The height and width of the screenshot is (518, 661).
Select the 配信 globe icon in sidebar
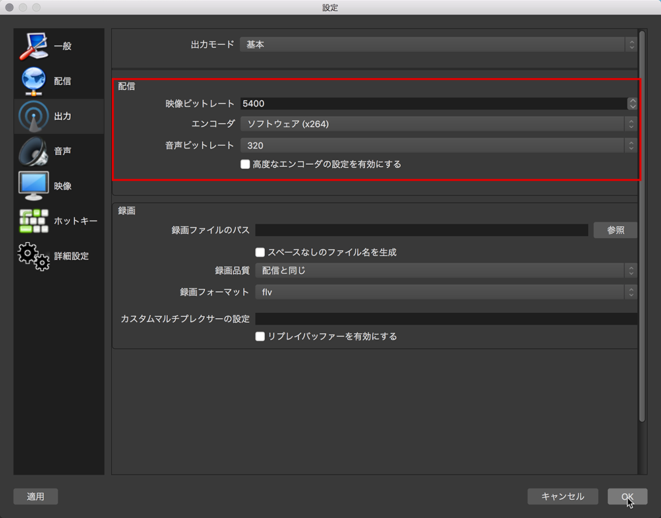click(34, 81)
